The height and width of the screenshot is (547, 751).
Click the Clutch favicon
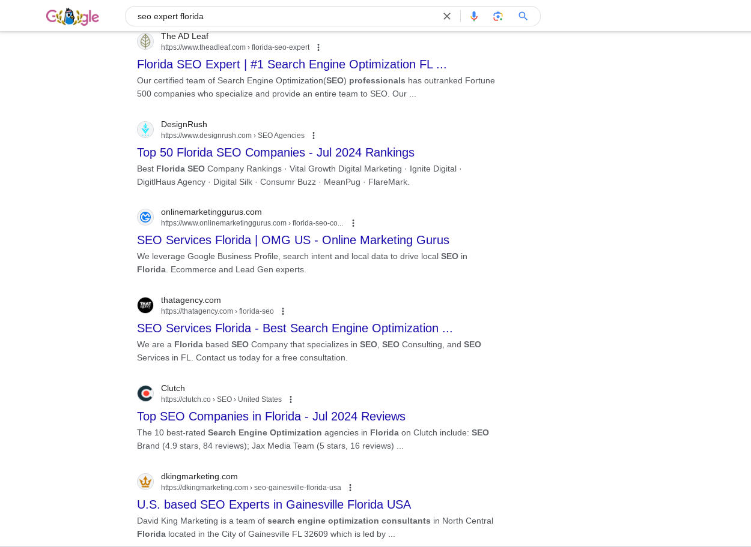tap(145, 393)
